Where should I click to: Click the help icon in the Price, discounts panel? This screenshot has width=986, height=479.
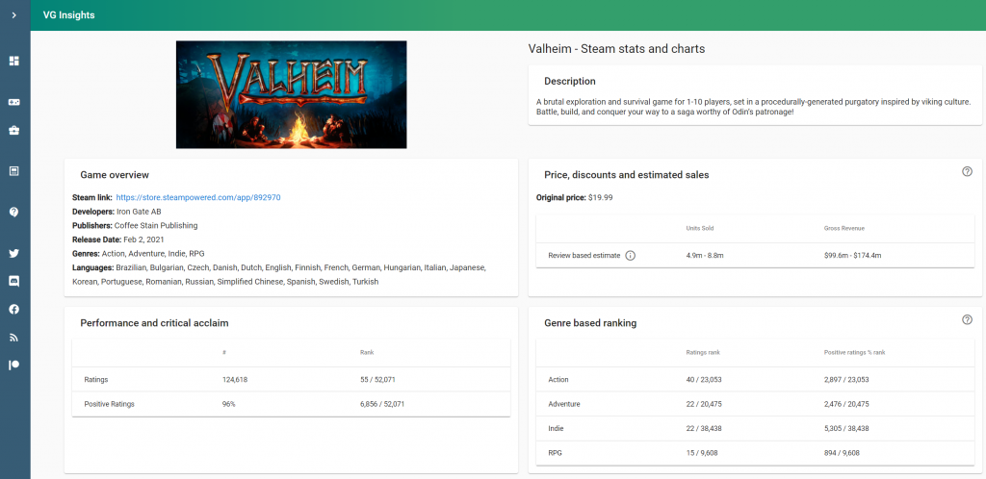point(967,171)
